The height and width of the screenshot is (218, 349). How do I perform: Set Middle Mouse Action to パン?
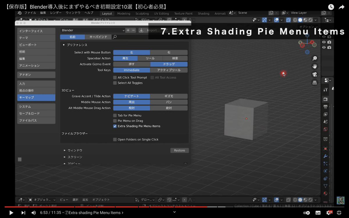pos(169,102)
